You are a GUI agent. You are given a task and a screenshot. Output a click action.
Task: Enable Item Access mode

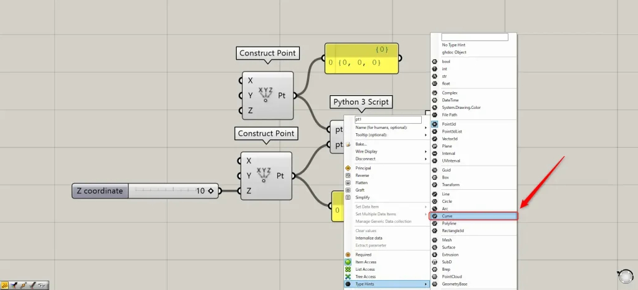click(366, 262)
